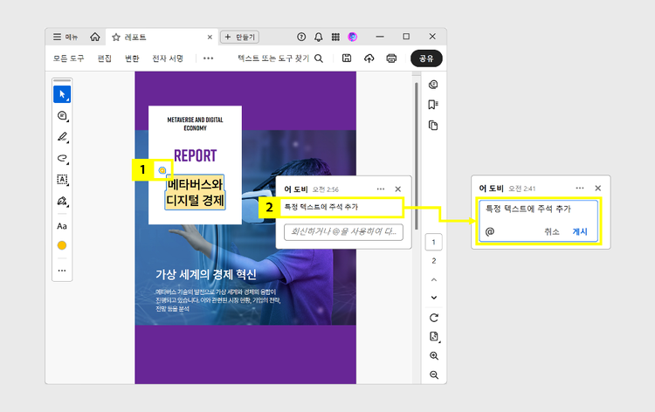The image size is (655, 412).
Task: Go to previous page up arrow
Action: [433, 279]
